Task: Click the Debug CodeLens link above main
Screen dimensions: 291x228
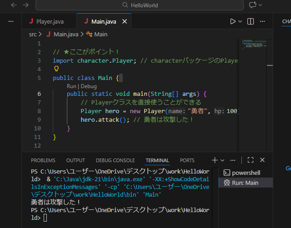Action: [89, 86]
